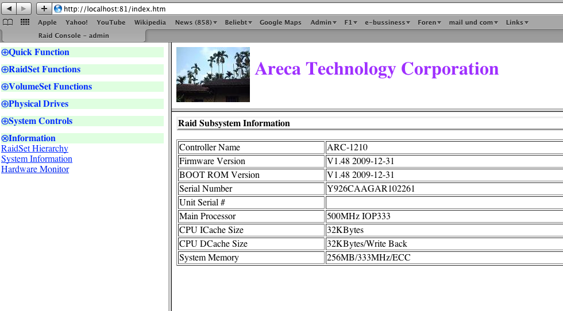Open the Google Maps bookmark

tap(280, 22)
